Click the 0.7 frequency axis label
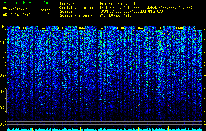The height and width of the screenshot is (131, 206). [2, 108]
